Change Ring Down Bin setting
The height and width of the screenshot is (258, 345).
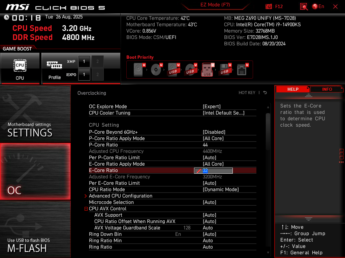210,234
